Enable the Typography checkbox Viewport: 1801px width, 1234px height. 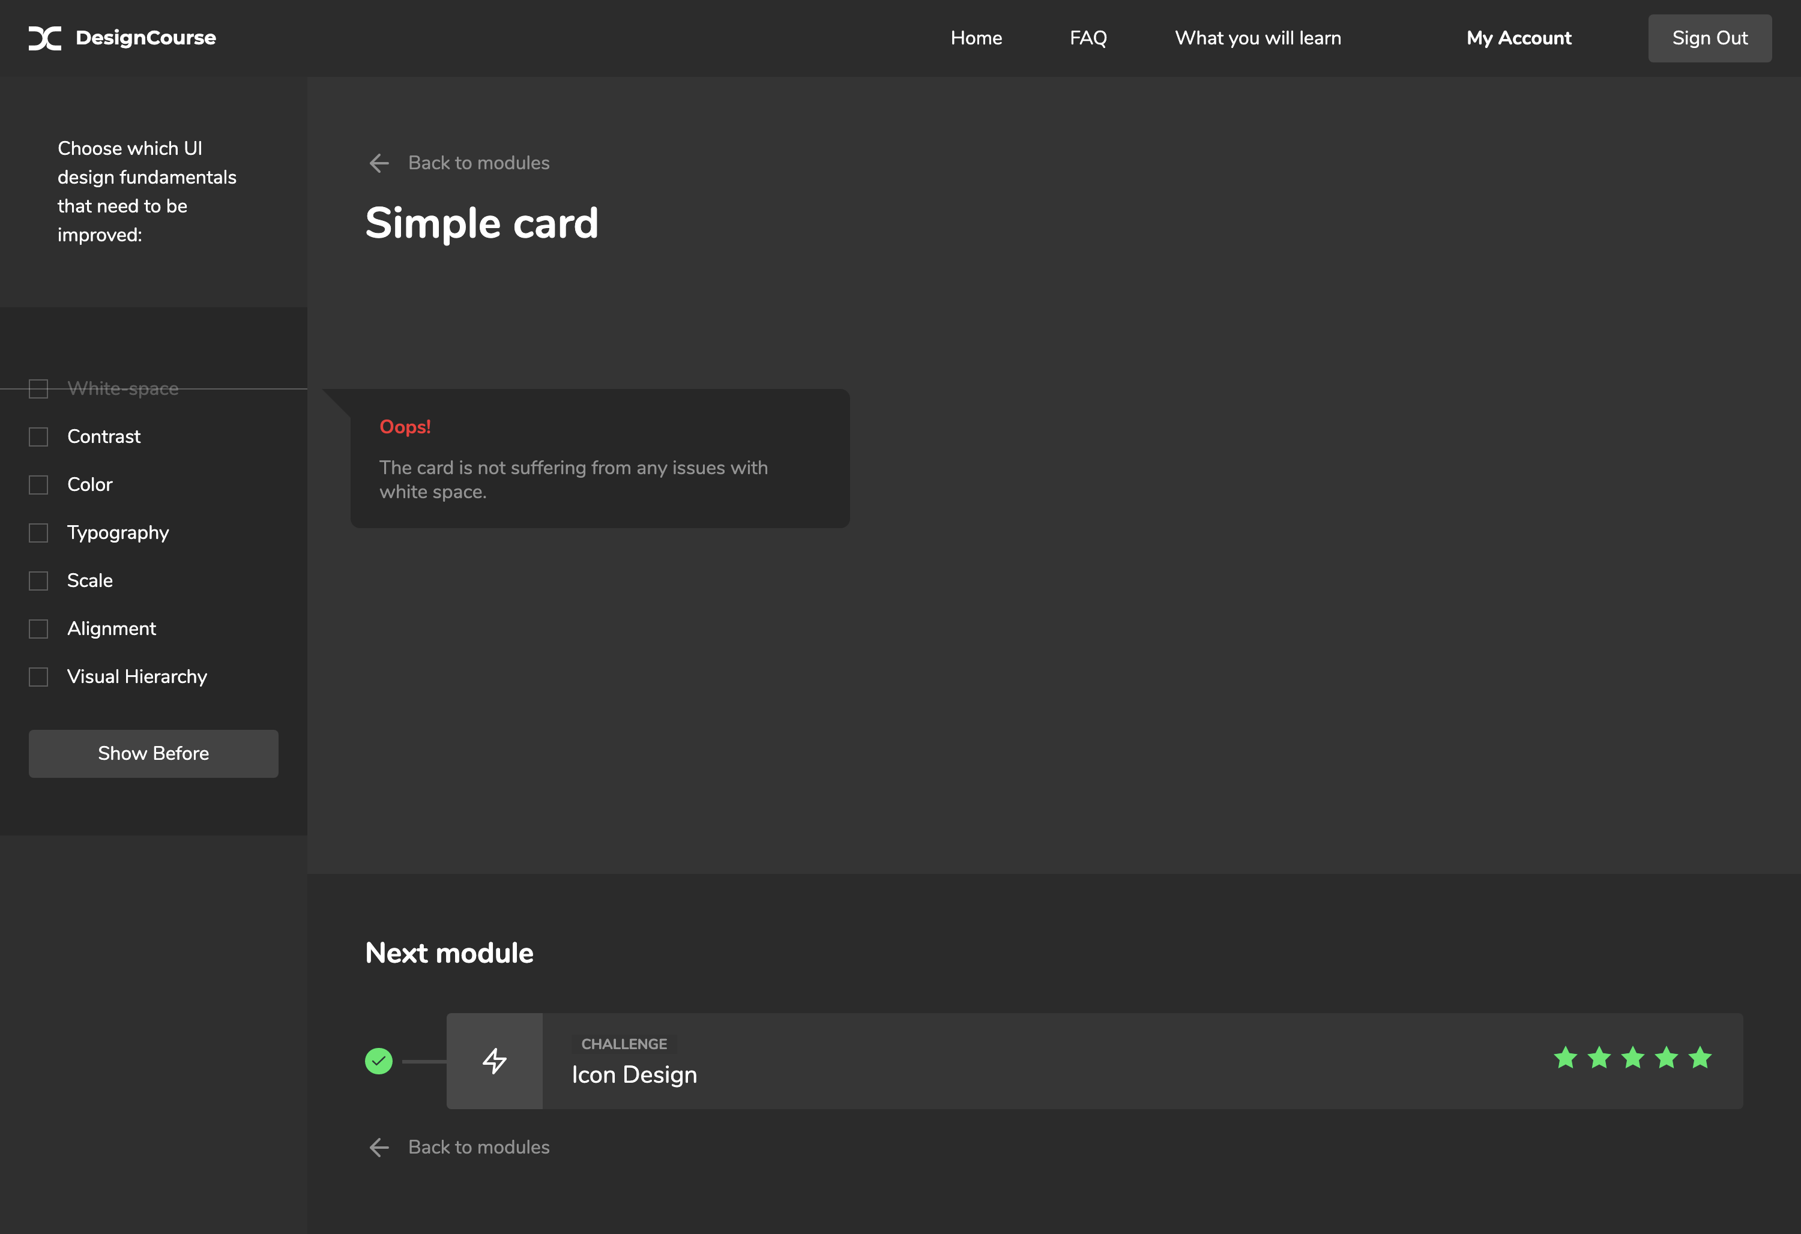[x=39, y=533]
